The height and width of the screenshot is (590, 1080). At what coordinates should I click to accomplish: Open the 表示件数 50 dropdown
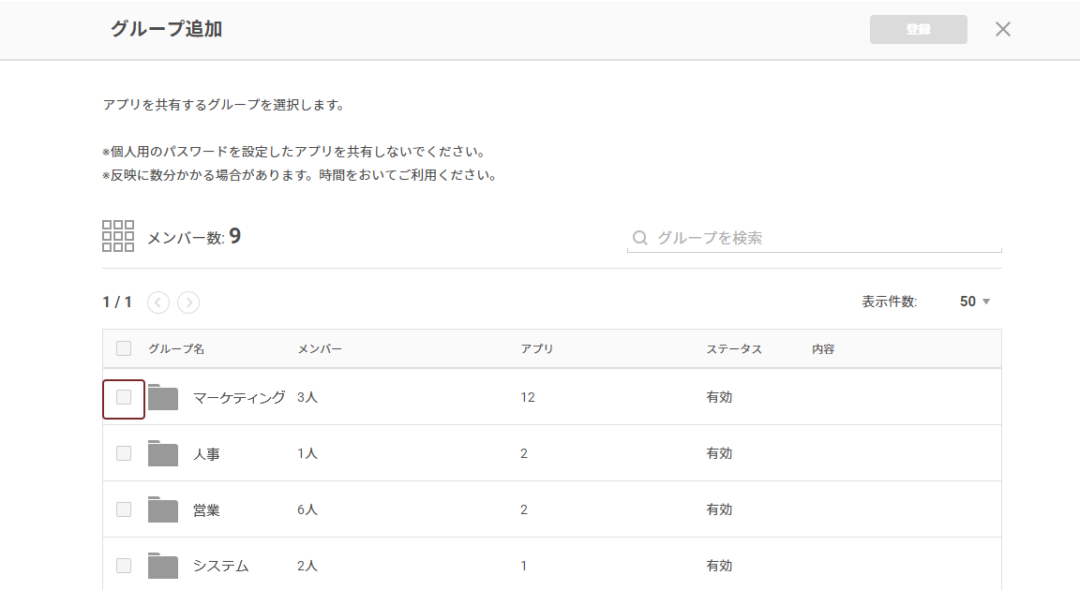[975, 302]
